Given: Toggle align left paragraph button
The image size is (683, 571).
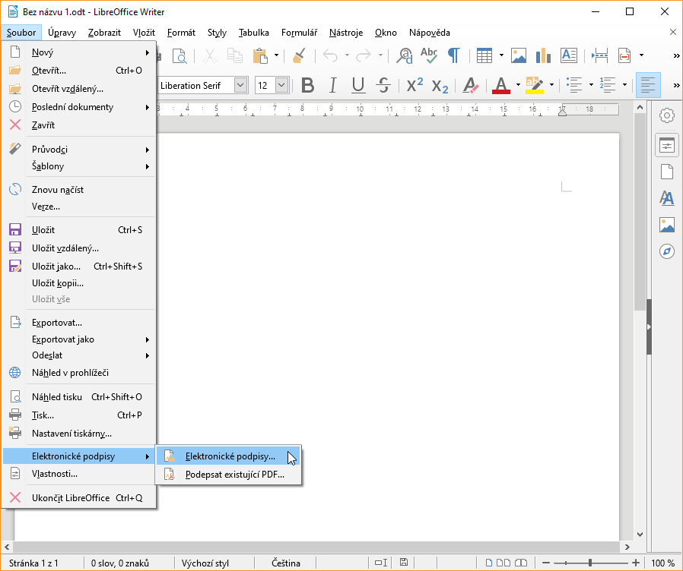Looking at the screenshot, I should 648,85.
